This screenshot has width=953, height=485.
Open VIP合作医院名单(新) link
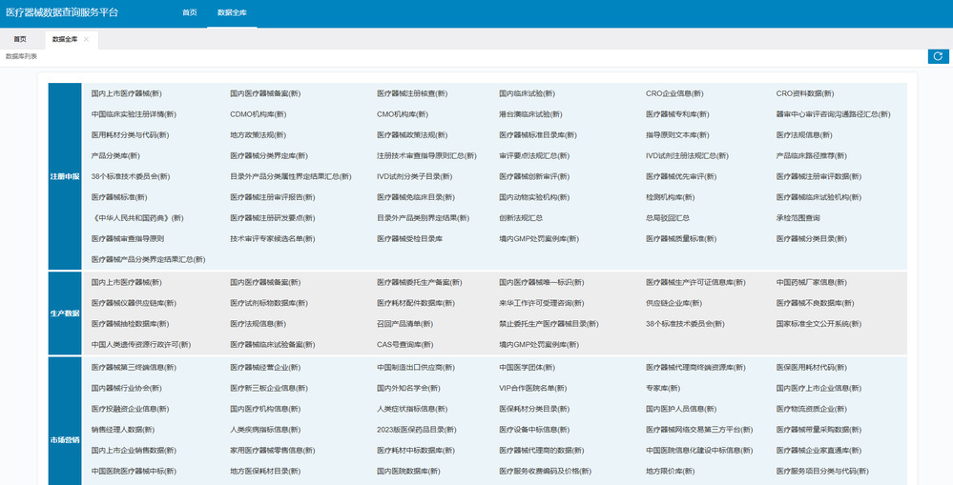(533, 389)
